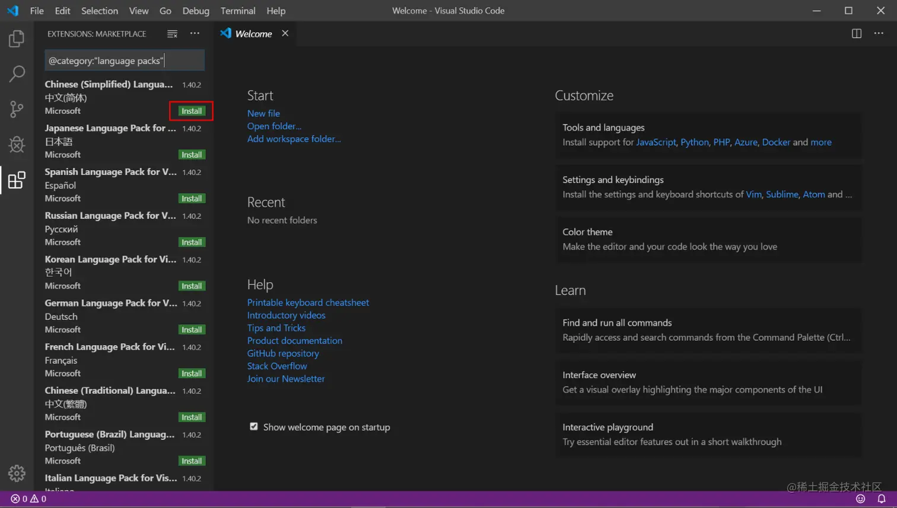Open the Explorer view in activity bar
Image resolution: width=897 pixels, height=508 pixels.
17,39
